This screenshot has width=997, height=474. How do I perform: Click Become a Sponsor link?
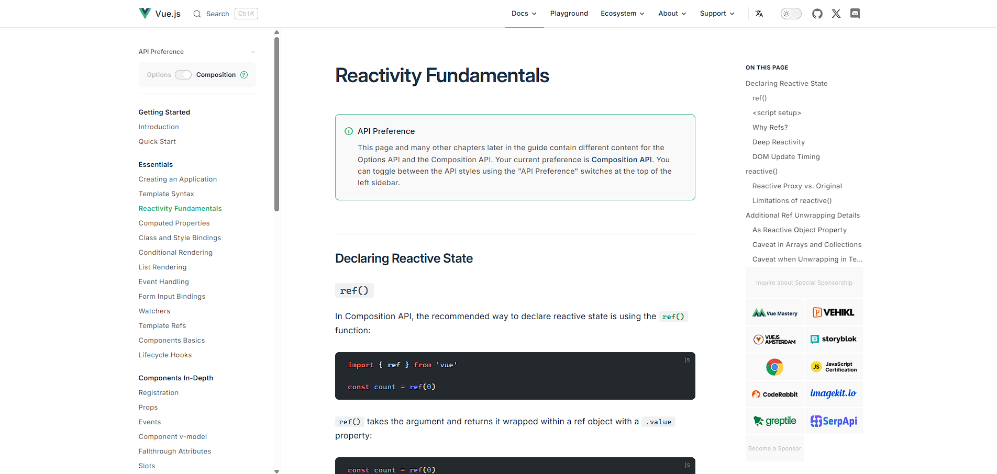(774, 448)
